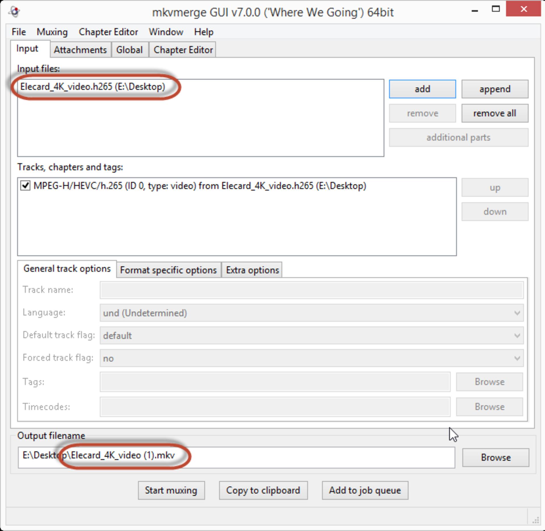This screenshot has height=531, width=545.
Task: Click Start muxing
Action: coord(171,490)
